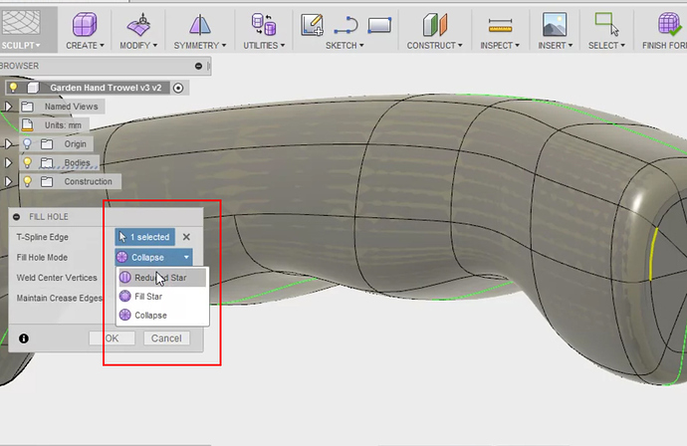Open the SCULPT workspace dropdown
Screen dimensions: 687x446
point(22,45)
